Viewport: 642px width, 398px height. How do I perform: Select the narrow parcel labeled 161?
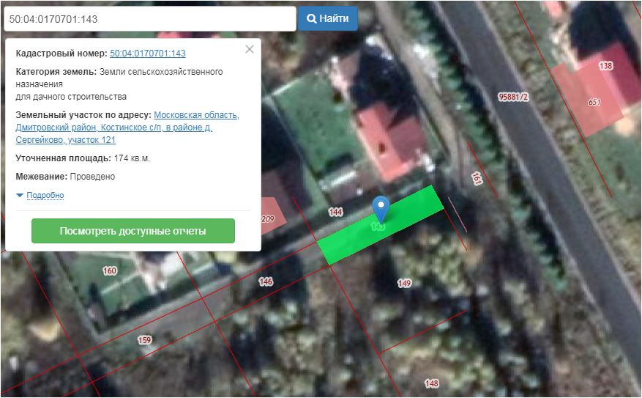coord(477,178)
